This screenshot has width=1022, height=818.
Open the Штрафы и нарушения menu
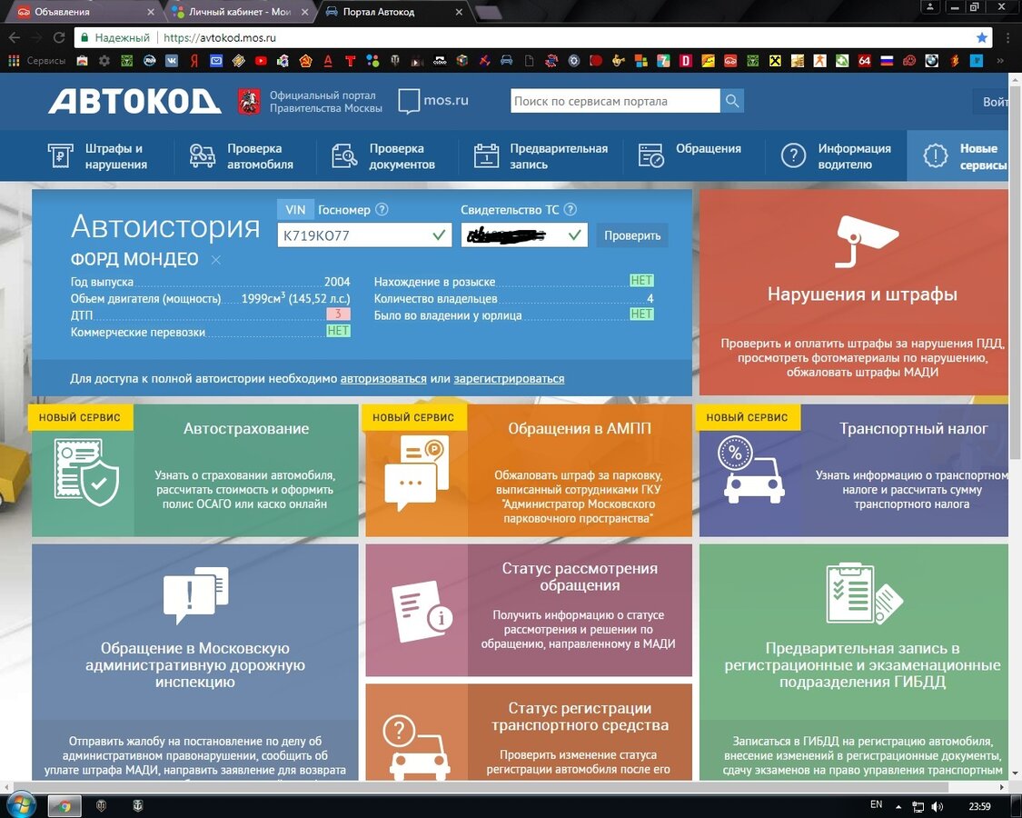click(98, 156)
